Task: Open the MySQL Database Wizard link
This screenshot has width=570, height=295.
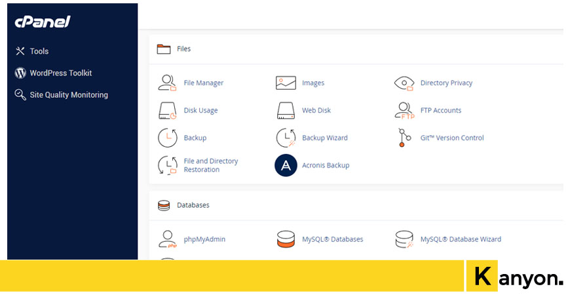Action: click(x=461, y=239)
